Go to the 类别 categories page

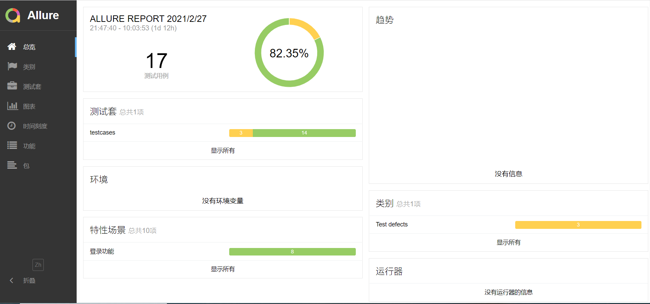tap(38, 67)
